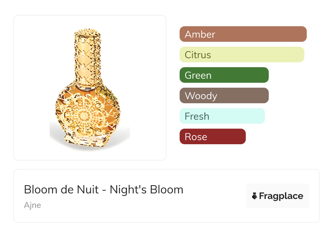Screen dimensions: 333x236
Task: Click the "Amber" label text
Action: [x=200, y=34]
